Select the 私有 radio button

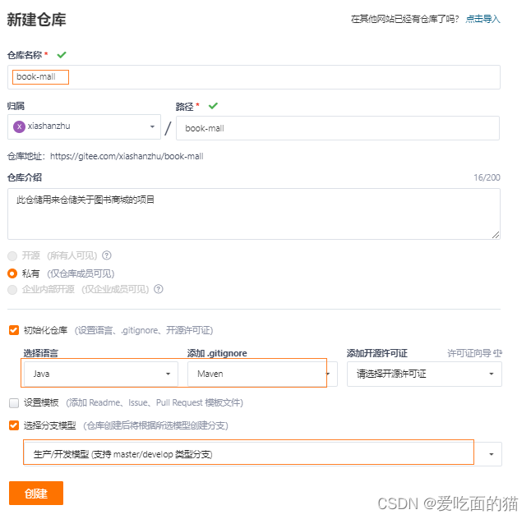[x=12, y=273]
